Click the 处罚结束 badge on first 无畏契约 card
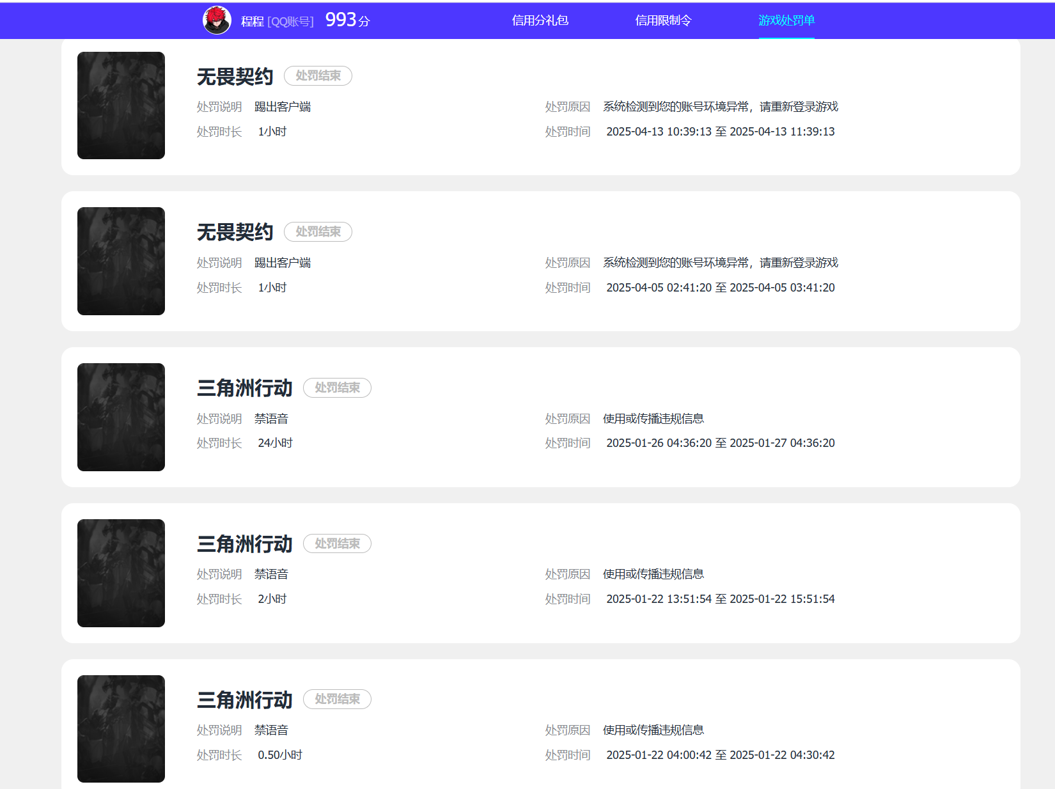 point(318,75)
